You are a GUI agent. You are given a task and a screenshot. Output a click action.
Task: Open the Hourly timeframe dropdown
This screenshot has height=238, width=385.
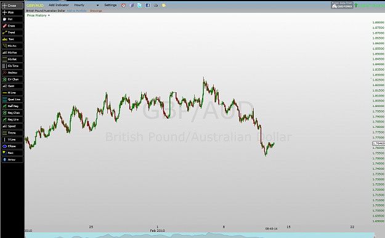86,5
